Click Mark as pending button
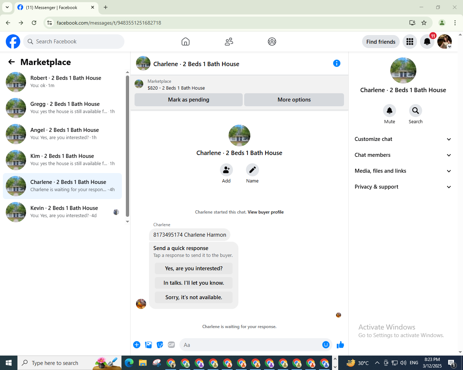 [188, 100]
